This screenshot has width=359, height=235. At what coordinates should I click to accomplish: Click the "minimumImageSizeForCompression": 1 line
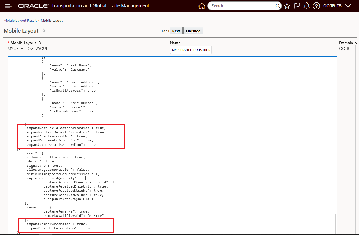coord(62,174)
